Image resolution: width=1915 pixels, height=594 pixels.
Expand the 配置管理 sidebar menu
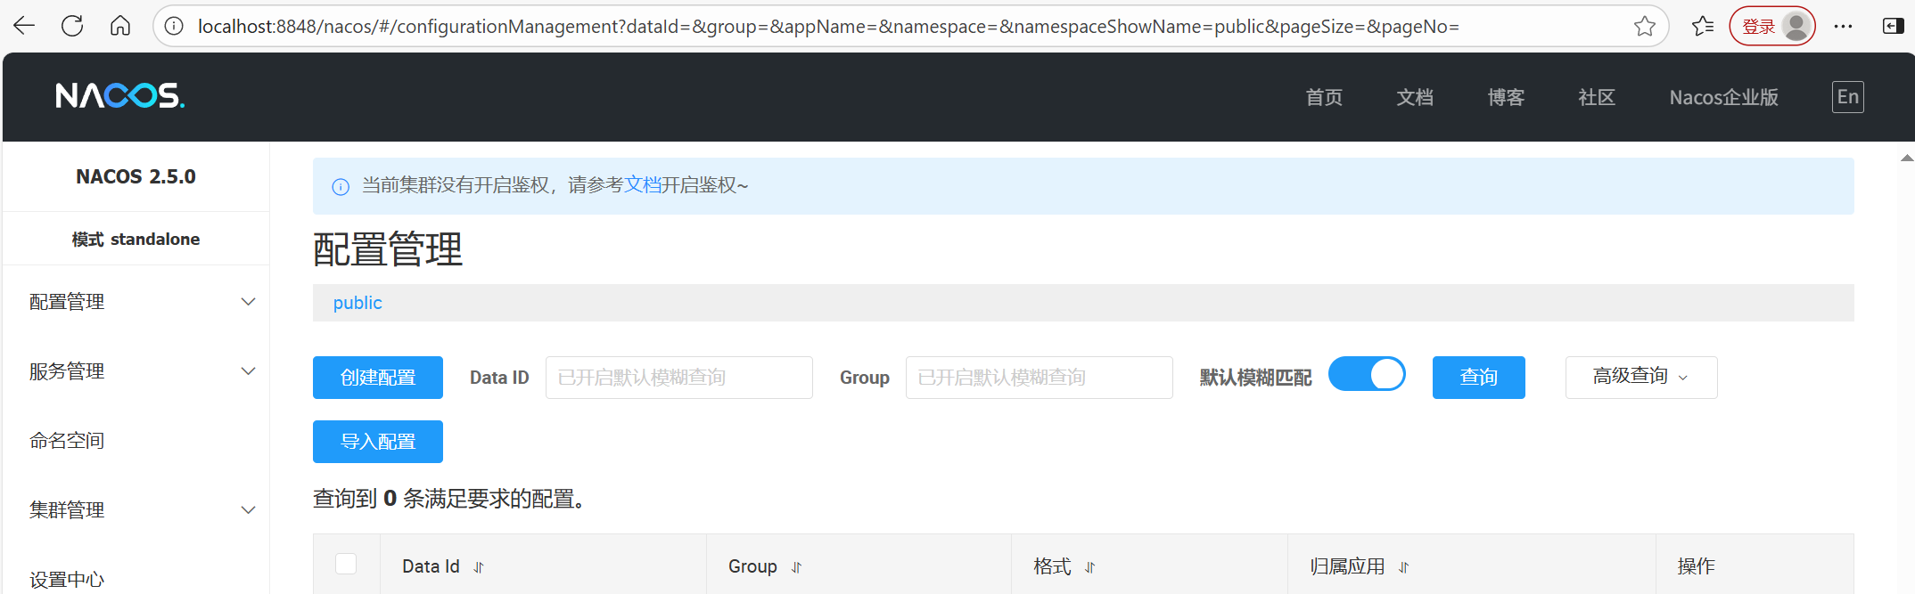pyautogui.click(x=136, y=302)
